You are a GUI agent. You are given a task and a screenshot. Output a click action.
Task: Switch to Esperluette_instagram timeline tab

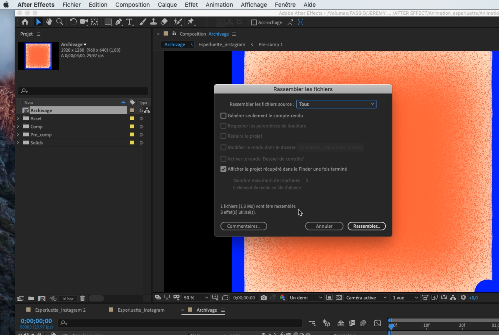(x=141, y=310)
